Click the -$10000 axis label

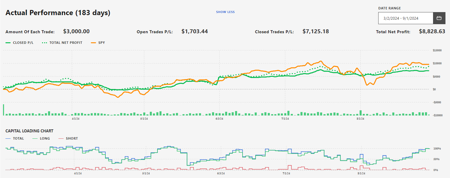click(x=438, y=115)
